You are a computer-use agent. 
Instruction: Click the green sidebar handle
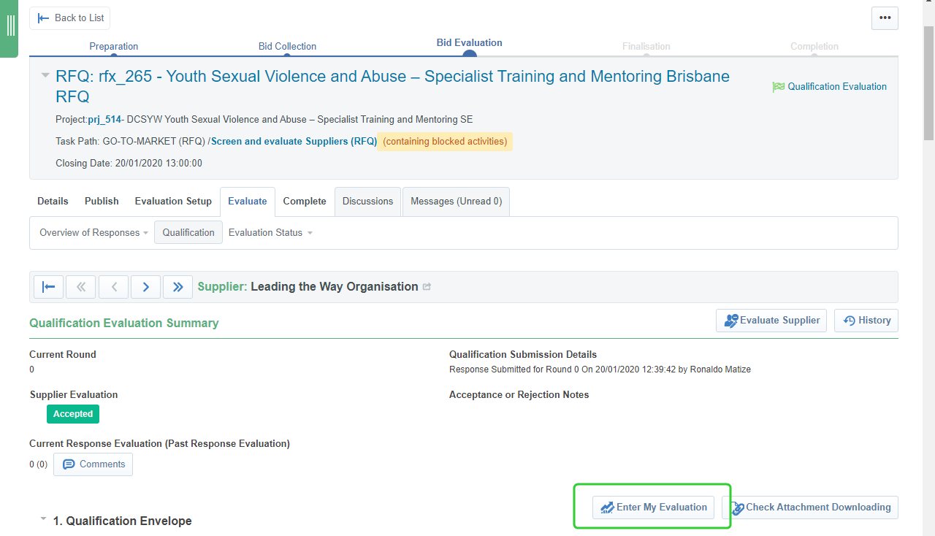[x=10, y=26]
